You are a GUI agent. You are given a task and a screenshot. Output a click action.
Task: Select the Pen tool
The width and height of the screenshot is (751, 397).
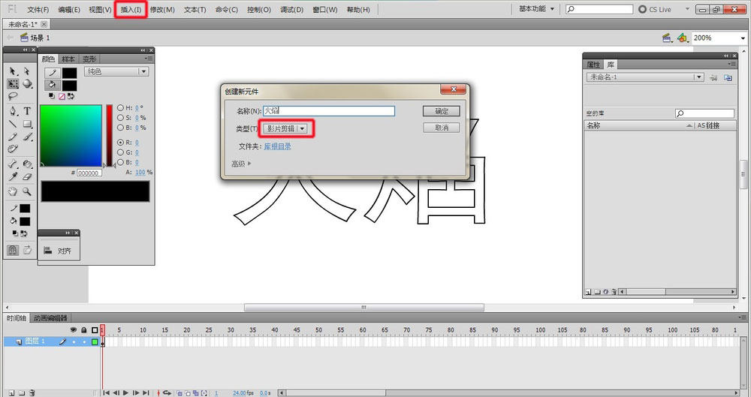coord(13,111)
